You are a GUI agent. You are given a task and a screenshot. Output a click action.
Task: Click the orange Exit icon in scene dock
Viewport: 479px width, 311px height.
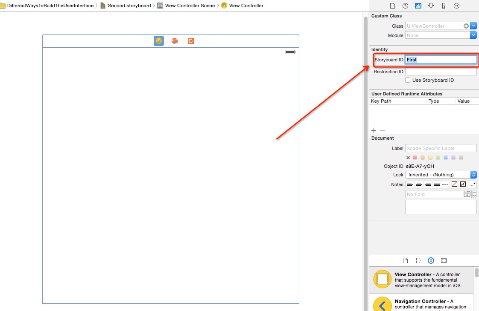[191, 41]
